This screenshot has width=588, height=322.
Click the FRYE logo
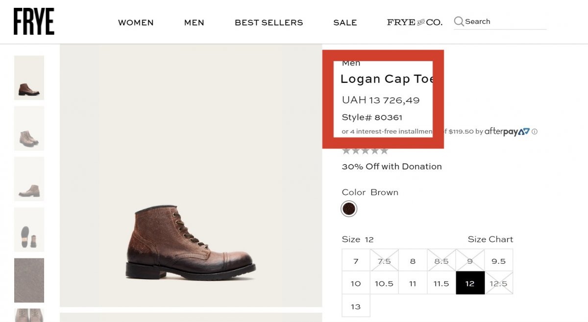click(x=34, y=22)
